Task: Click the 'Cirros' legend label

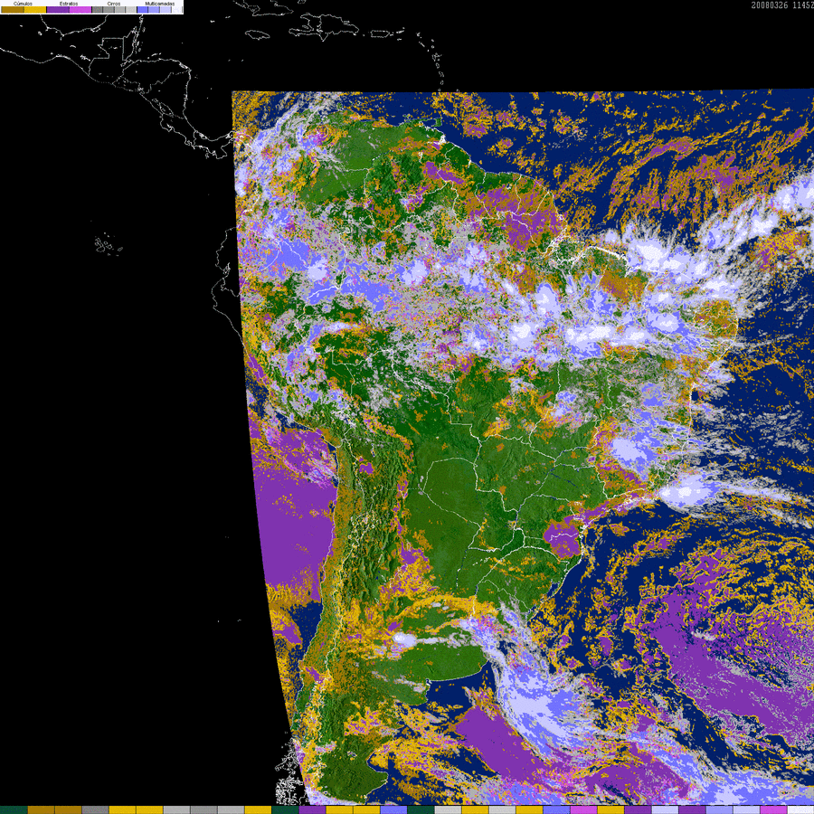Action: (114, 4)
